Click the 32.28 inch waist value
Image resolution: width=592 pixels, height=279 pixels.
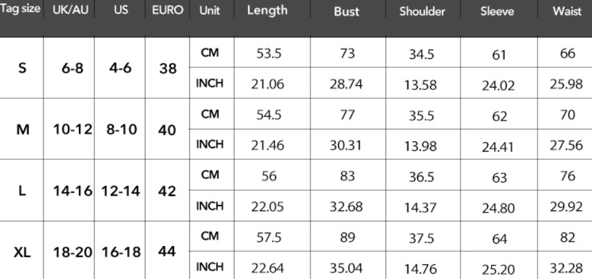click(567, 268)
